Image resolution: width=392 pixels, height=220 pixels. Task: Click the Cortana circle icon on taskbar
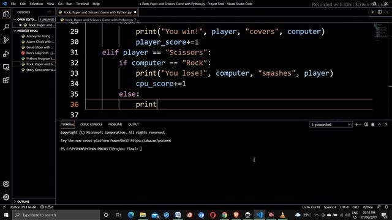point(106,215)
